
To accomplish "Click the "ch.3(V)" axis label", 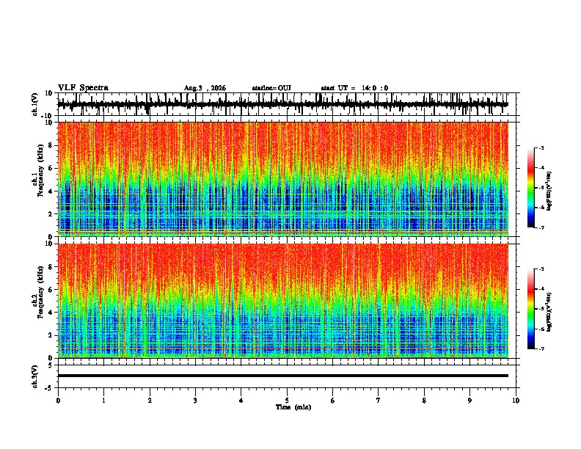I will [35, 376].
